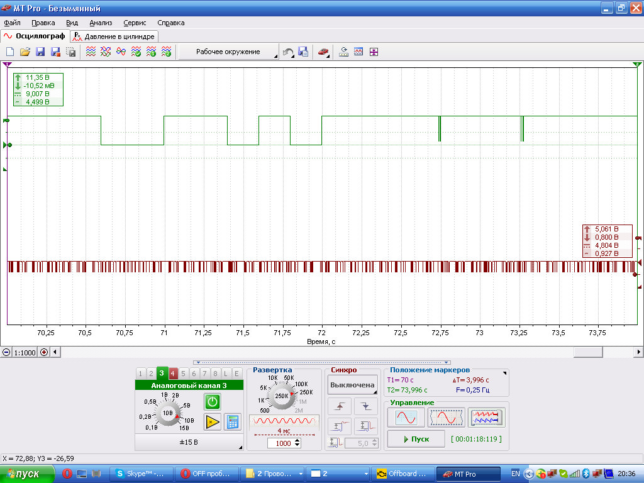Click the 1000 sweep value field

(x=283, y=443)
